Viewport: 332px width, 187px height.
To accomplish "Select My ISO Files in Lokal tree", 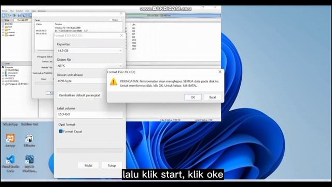I will click(13, 70).
